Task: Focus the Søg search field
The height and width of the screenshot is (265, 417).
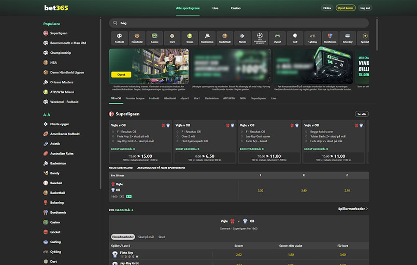Action: (239, 23)
